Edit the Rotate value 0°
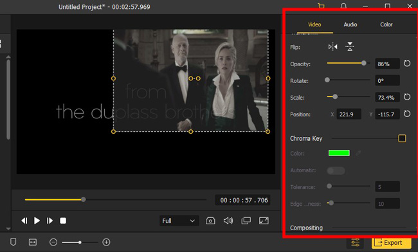The width and height of the screenshot is (418, 252). [x=387, y=80]
